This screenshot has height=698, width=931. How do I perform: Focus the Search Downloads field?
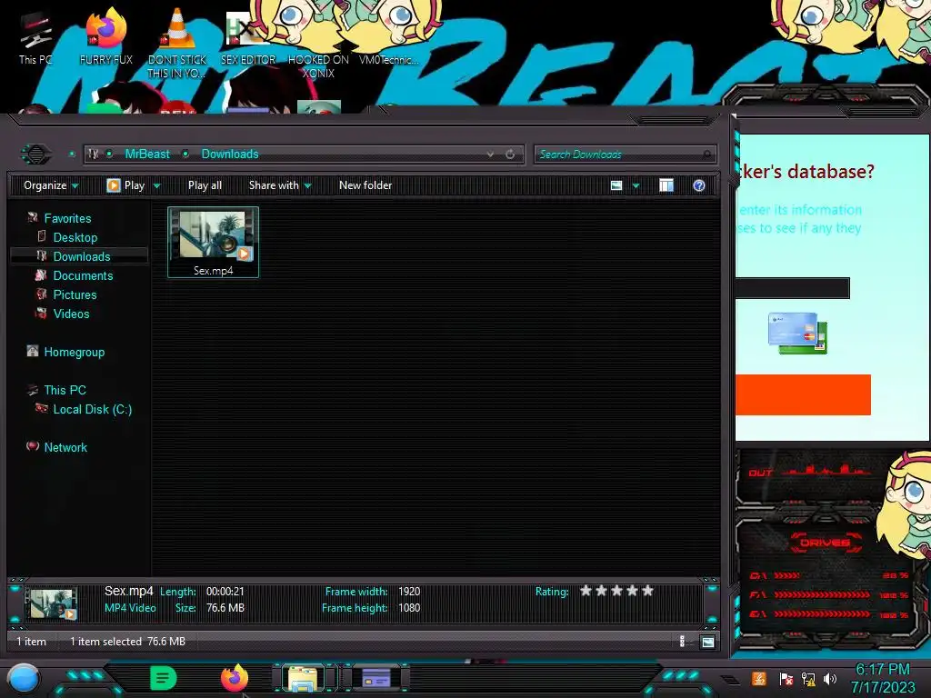tap(625, 155)
